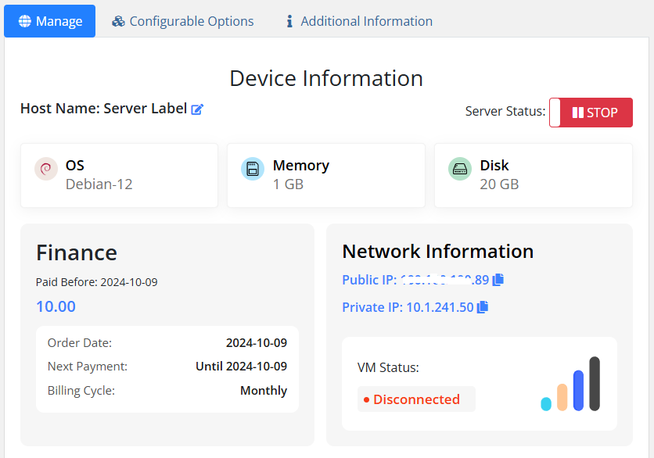Viewport: 654px width, 458px height.
Task: Switch to the Configurable Options tab
Action: [x=191, y=21]
